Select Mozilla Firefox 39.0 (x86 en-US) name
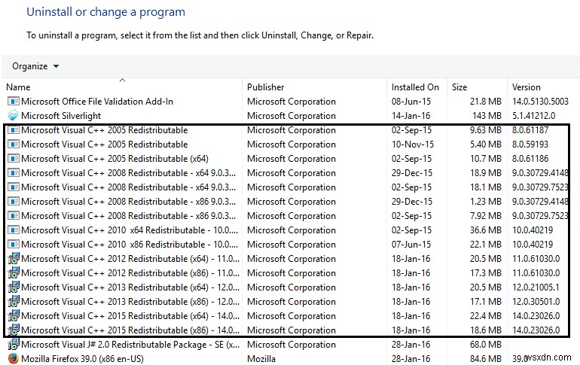This screenshot has width=580, height=365. [82, 359]
